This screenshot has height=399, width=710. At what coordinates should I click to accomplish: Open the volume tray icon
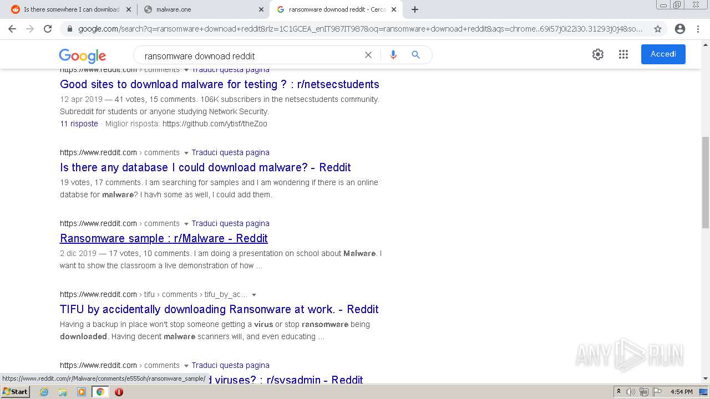[x=631, y=392]
